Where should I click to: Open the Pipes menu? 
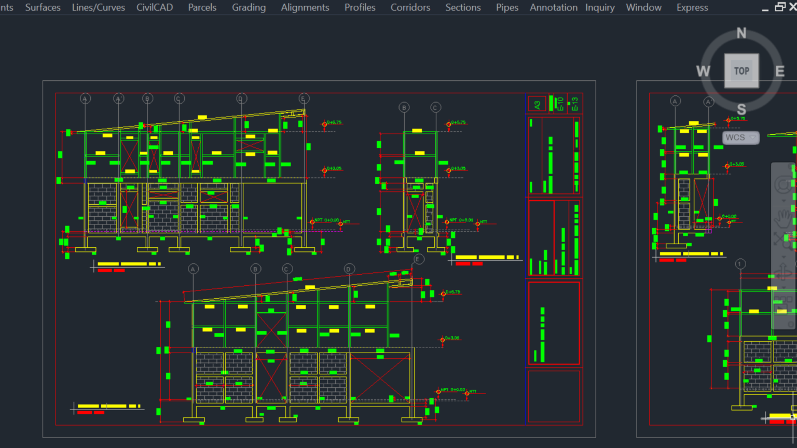[507, 7]
